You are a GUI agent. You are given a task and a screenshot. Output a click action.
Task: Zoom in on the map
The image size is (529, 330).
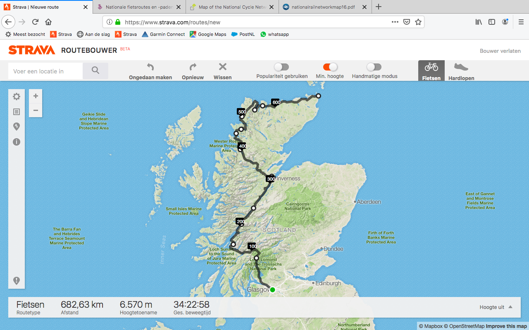36,96
